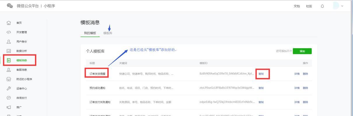Click the 数据分析 chart icon
This screenshot has height=116, width=353.
point(9,51)
